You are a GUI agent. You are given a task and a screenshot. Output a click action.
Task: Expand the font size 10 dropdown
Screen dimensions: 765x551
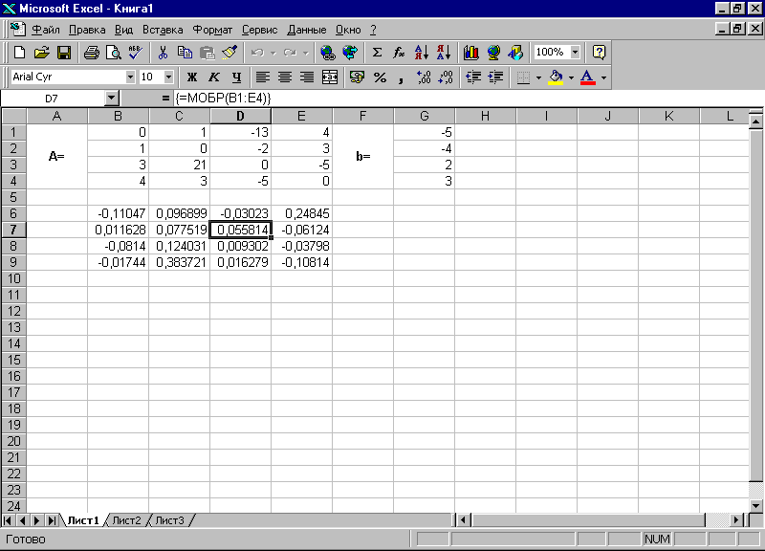click(168, 77)
